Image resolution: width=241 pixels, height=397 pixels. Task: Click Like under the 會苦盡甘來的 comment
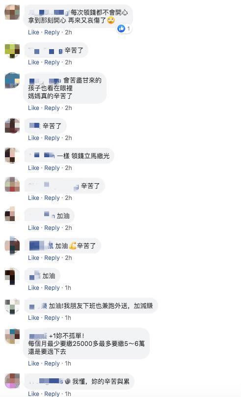(34, 108)
